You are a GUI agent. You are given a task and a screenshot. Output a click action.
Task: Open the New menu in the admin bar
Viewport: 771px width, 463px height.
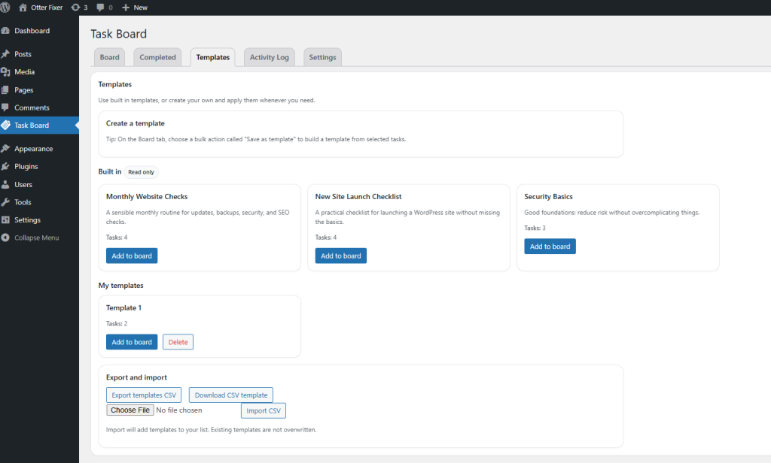pos(134,7)
